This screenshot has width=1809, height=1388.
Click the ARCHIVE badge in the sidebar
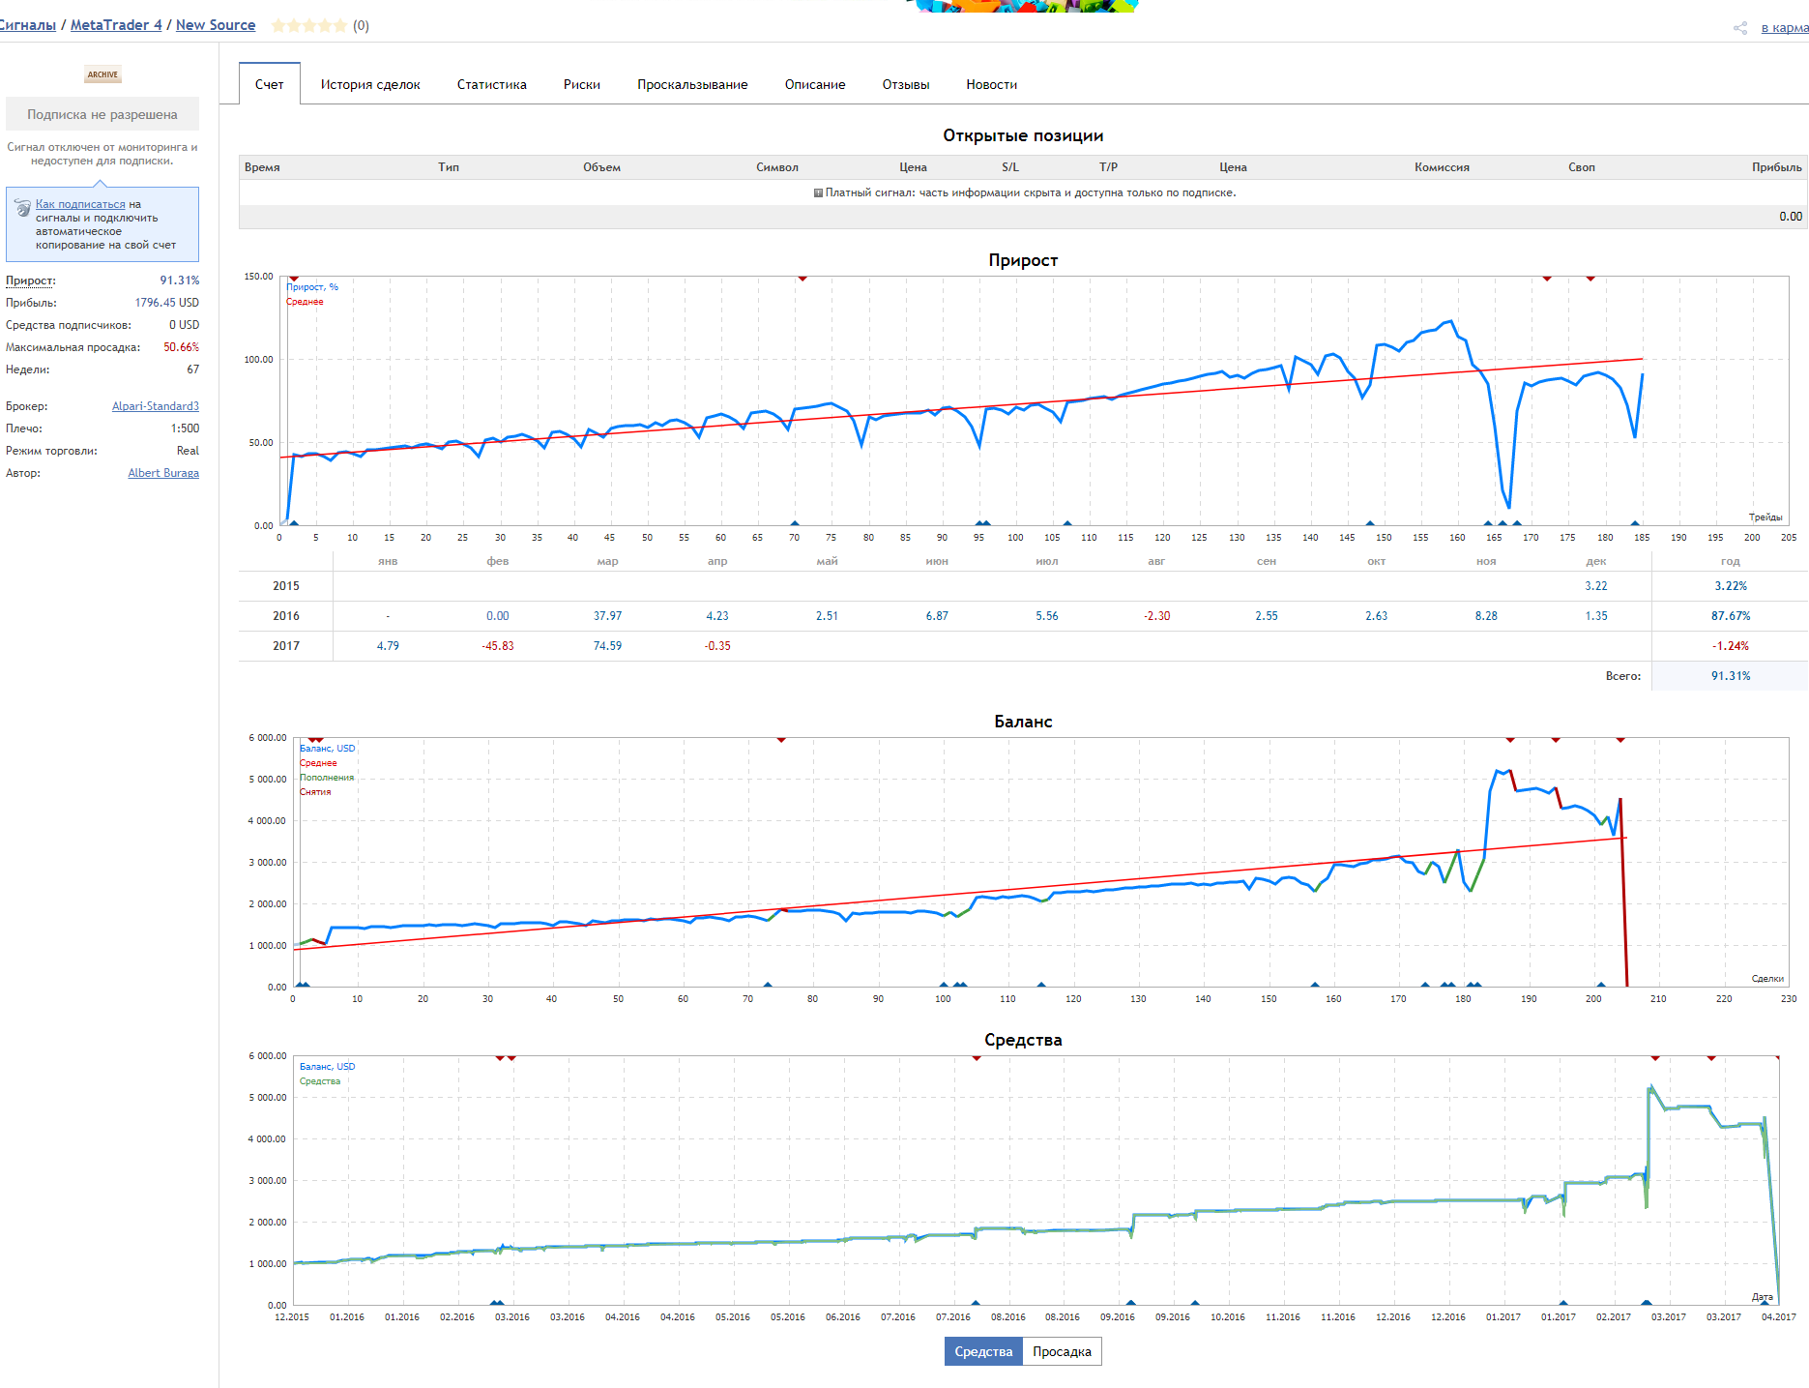click(102, 74)
